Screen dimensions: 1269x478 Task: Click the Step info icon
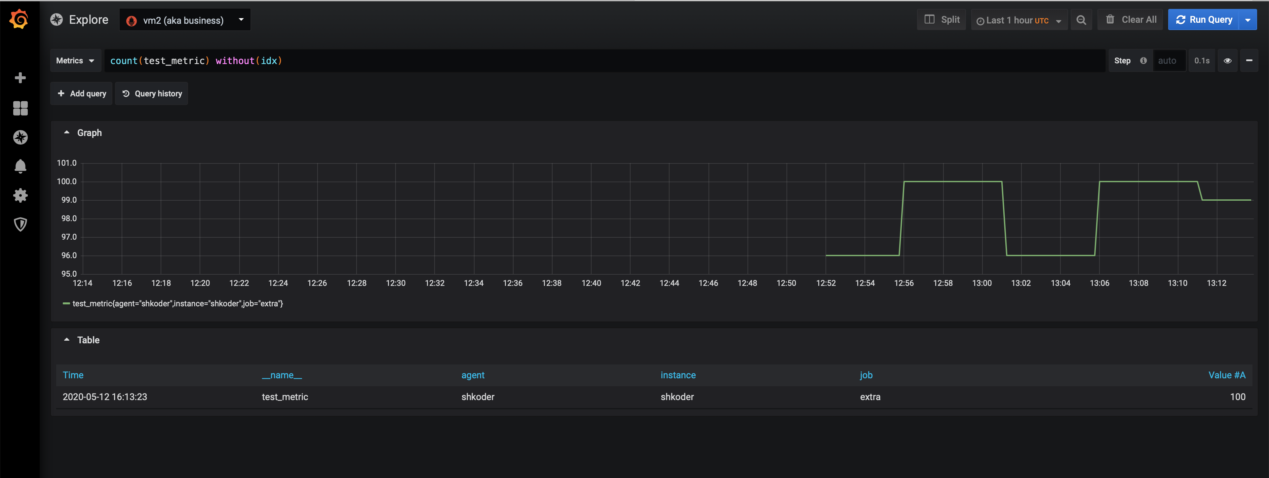(1143, 60)
